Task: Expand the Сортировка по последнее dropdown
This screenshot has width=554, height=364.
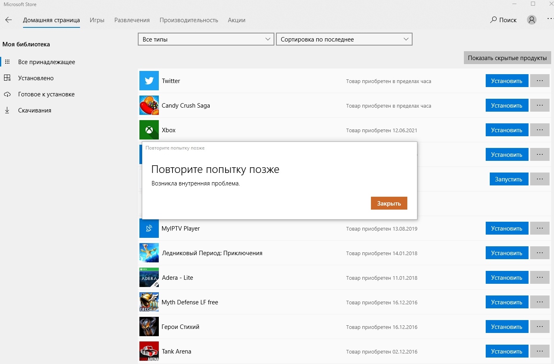Action: pos(344,39)
